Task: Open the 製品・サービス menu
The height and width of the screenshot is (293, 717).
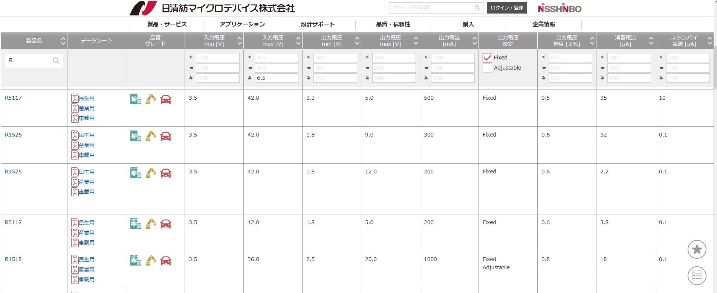Action: pyautogui.click(x=167, y=24)
